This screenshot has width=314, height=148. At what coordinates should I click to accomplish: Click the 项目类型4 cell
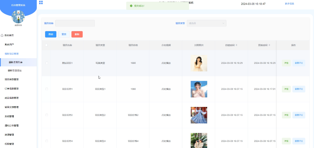pyautogui.click(x=100, y=141)
